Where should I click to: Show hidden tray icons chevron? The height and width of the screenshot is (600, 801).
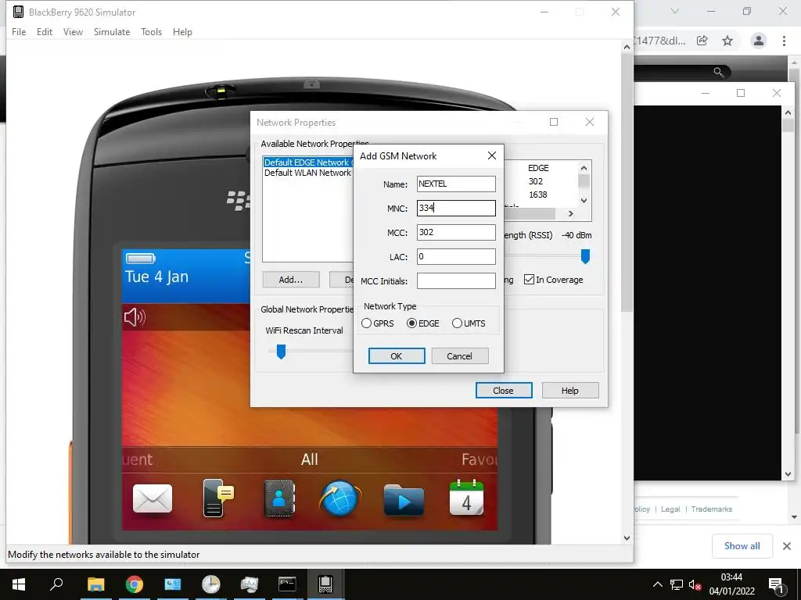click(657, 584)
